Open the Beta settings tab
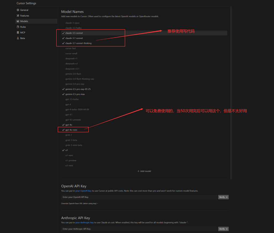Screen dimensions: 274x233 [x=36, y=38]
